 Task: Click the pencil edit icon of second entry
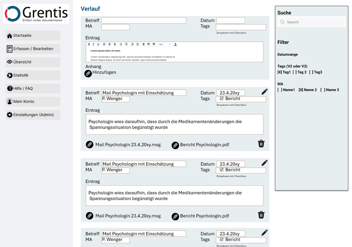pos(264,163)
